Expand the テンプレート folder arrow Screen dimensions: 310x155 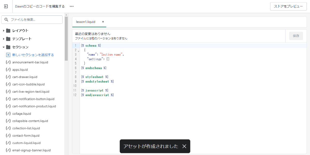click(x=4, y=39)
